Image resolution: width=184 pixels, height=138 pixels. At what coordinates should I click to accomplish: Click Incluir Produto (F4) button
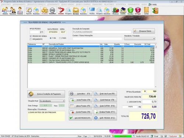81,100
